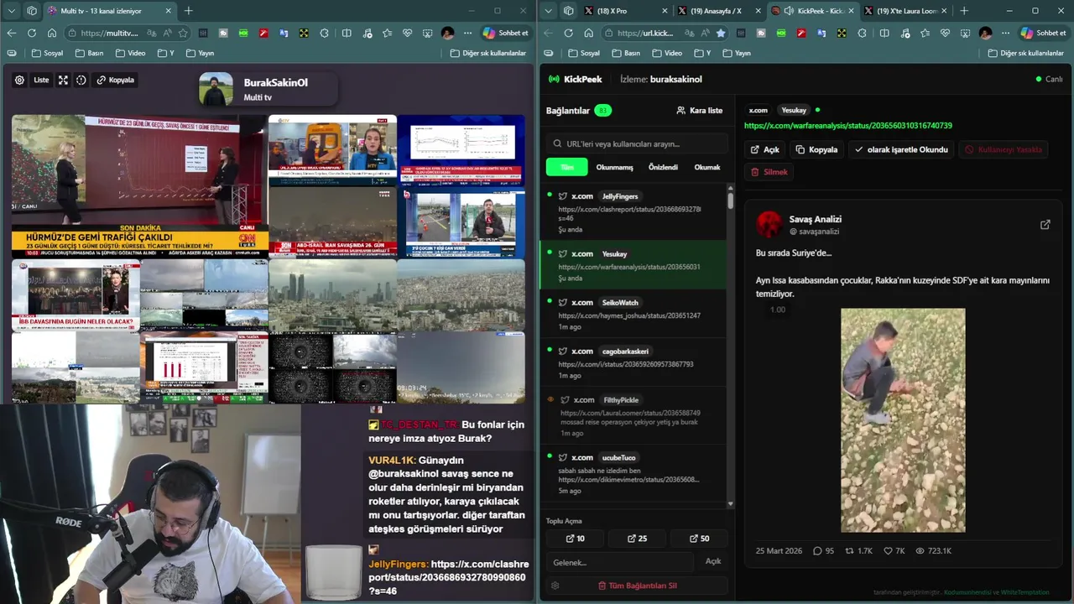1074x604 pixels.
Task: Bulk open 10 links
Action: [x=575, y=539]
